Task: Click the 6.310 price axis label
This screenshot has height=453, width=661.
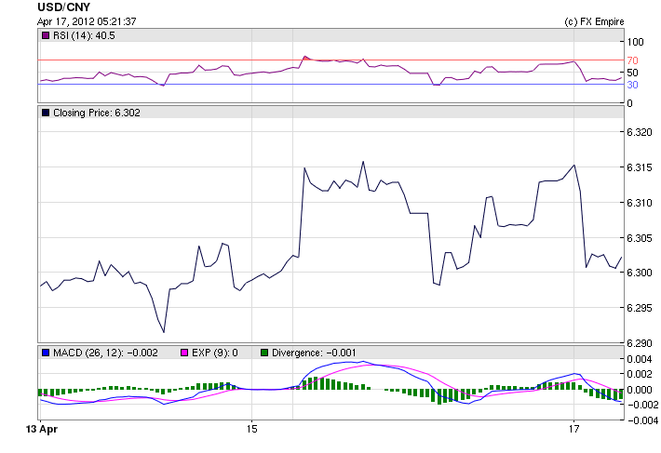Action: tap(639, 203)
